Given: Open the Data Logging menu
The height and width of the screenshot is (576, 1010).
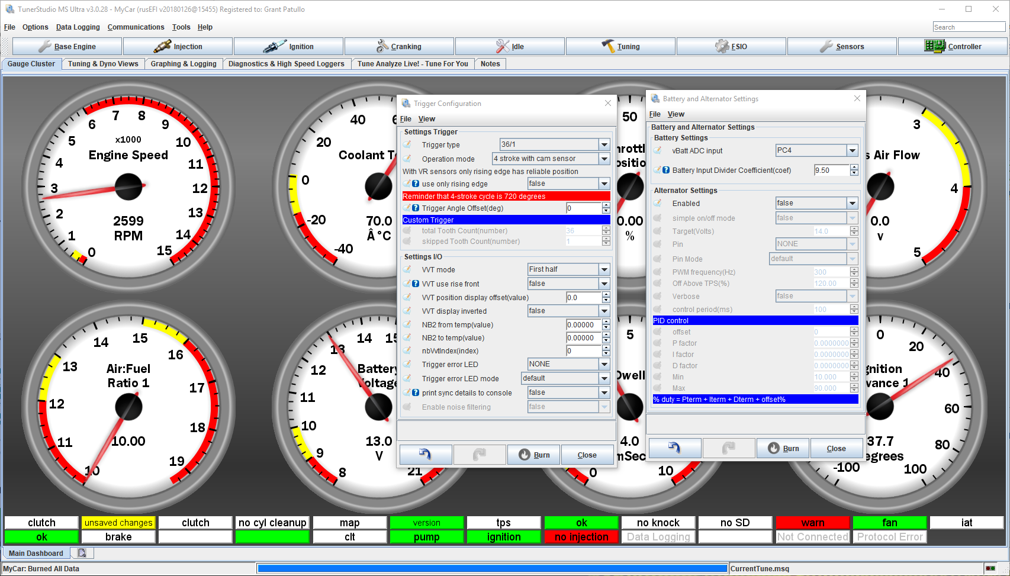Looking at the screenshot, I should pyautogui.click(x=78, y=27).
